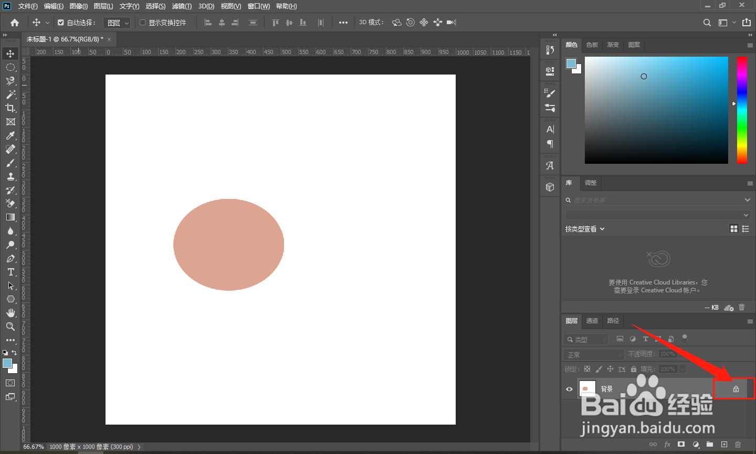Open the 滤镜(T) menu
756x454 pixels.
[182, 6]
